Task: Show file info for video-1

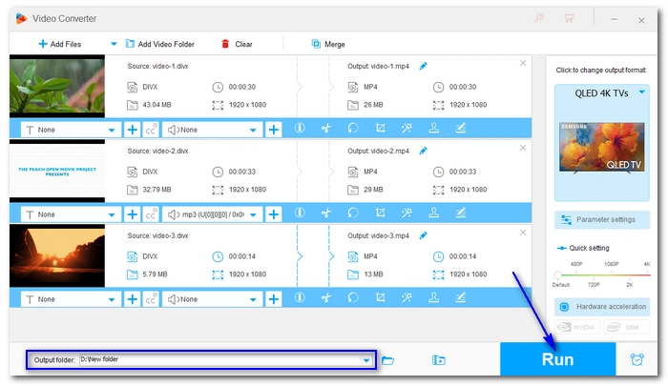Action: 300,128
